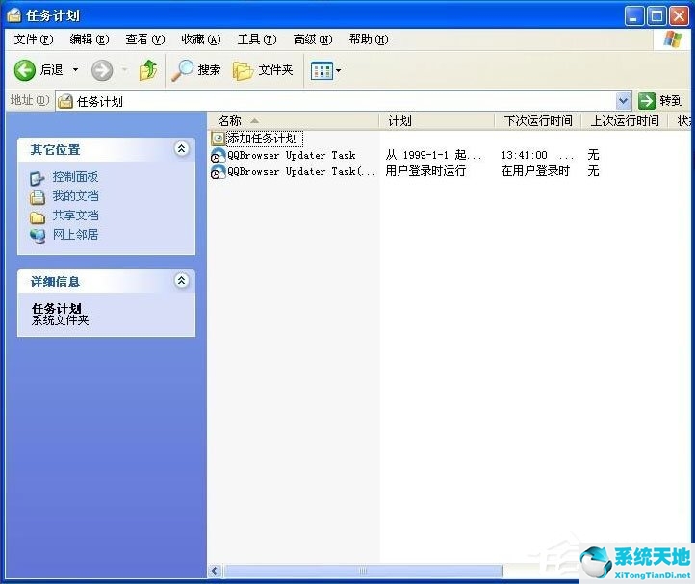Click the 网上邻居 network icon
The image size is (695, 584).
point(38,236)
